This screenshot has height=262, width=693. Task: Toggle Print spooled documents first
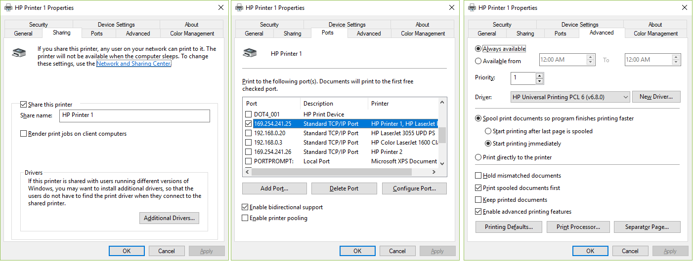tap(478, 188)
